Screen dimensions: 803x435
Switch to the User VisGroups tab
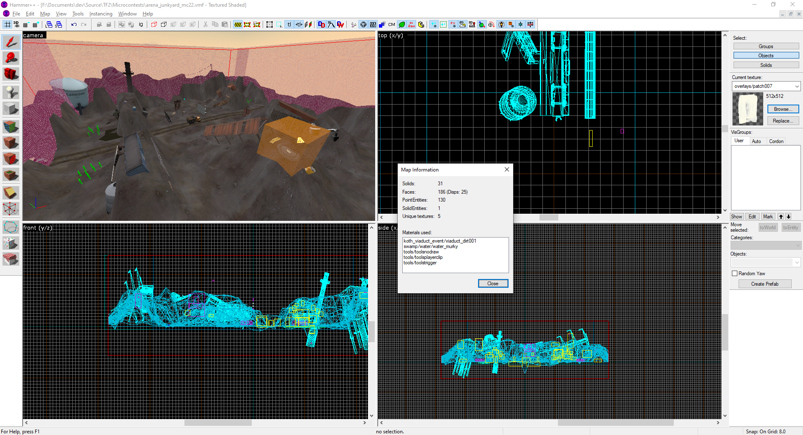pyautogui.click(x=739, y=141)
